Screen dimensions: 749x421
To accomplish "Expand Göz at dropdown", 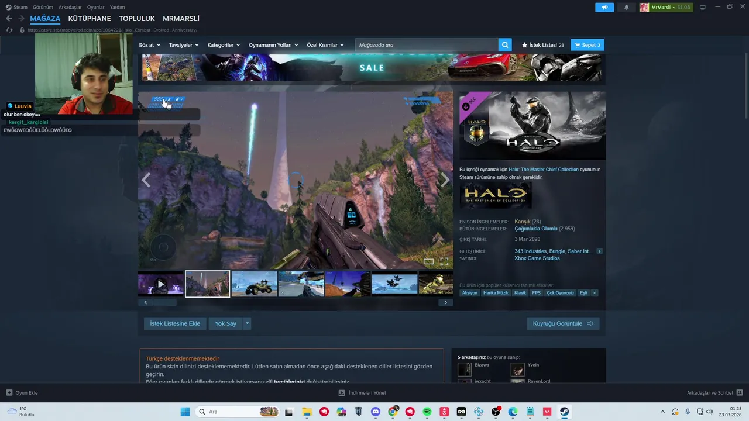I will pyautogui.click(x=149, y=45).
